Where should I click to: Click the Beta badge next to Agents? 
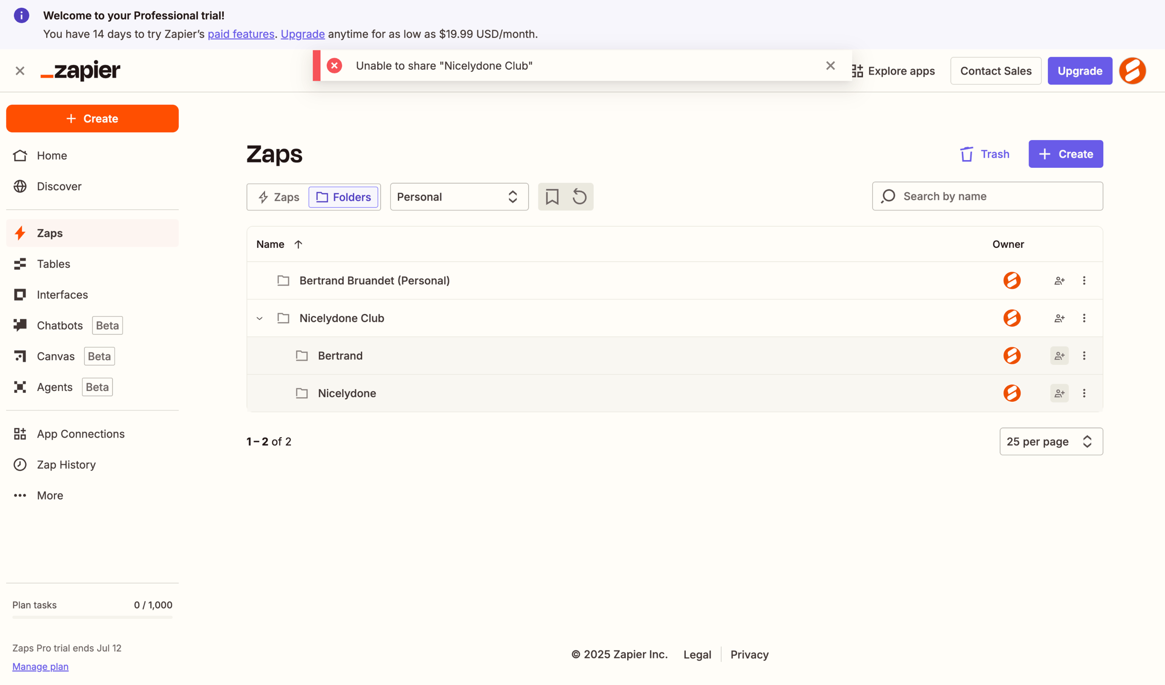(x=97, y=387)
